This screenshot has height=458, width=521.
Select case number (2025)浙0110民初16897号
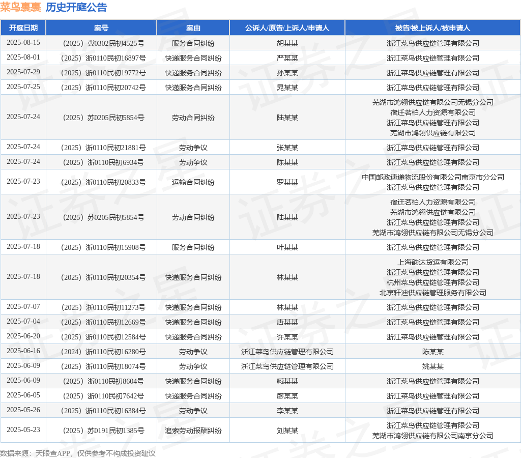click(103, 58)
